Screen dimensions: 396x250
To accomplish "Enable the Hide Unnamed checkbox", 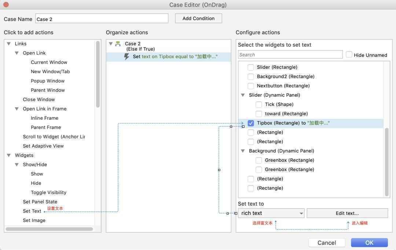I will (x=349, y=55).
